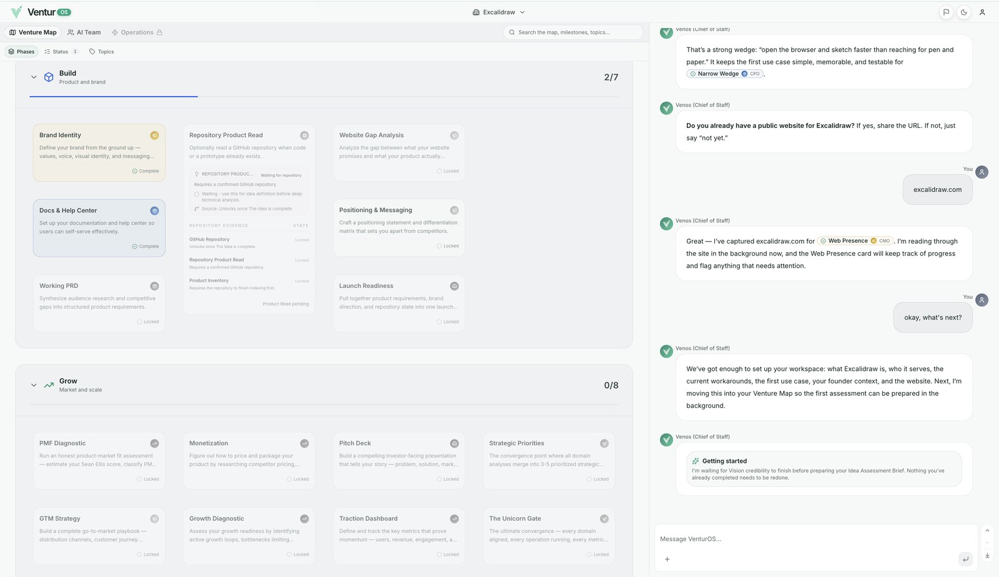Click the Growth Diagnostic badge icon

tap(304, 519)
